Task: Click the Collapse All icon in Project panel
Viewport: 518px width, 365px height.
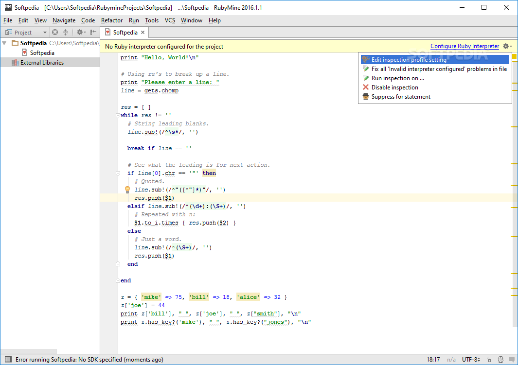Action: pyautogui.click(x=65, y=33)
